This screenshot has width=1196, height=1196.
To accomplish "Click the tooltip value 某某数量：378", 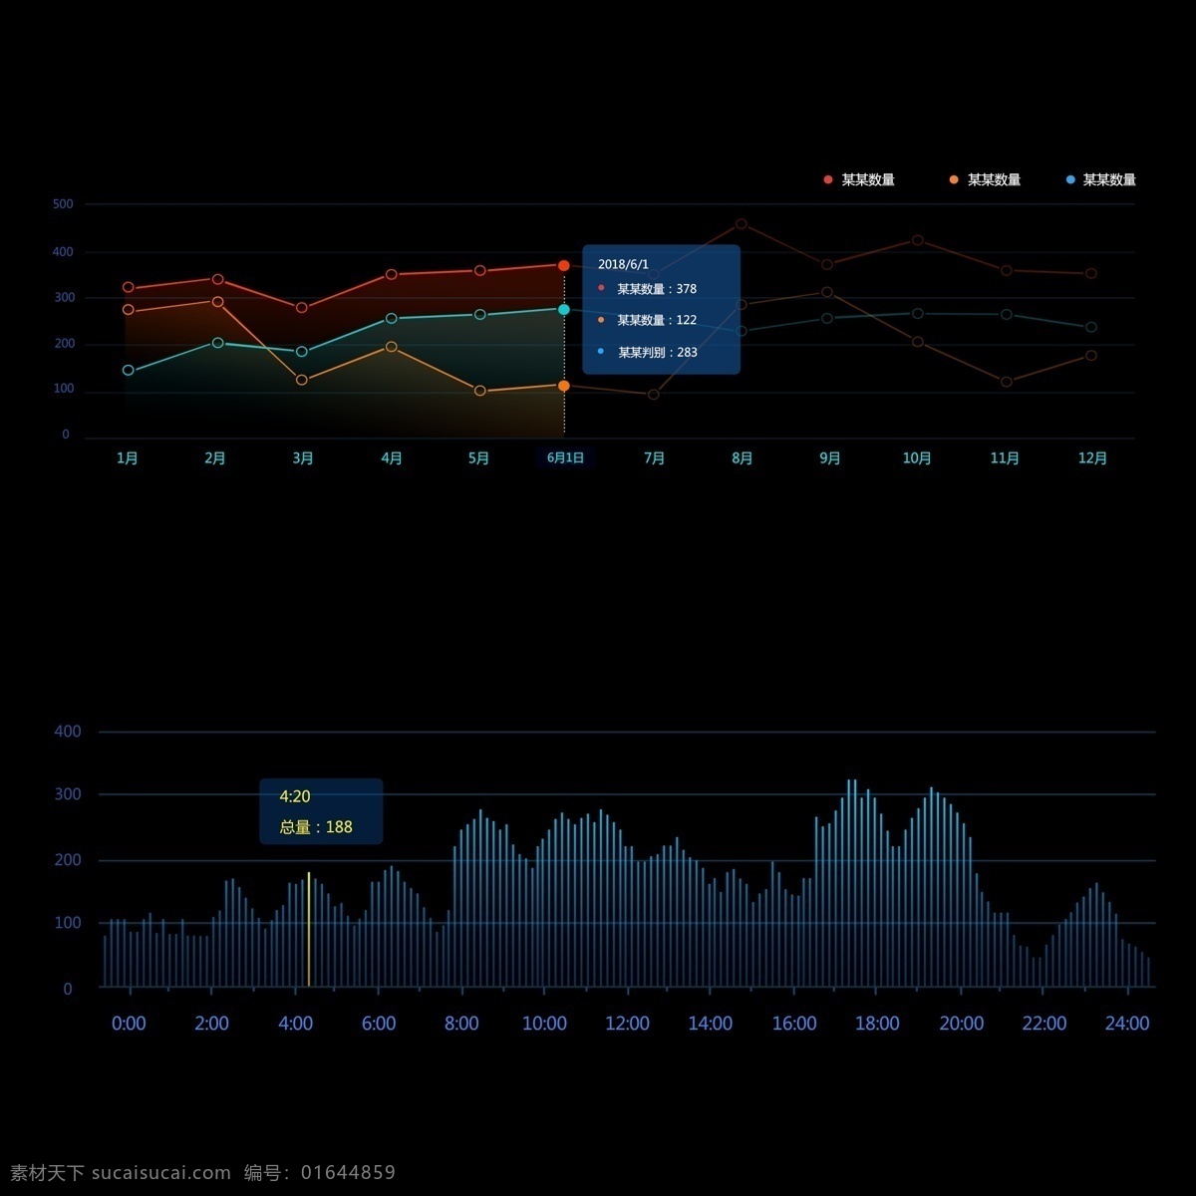I will [657, 289].
